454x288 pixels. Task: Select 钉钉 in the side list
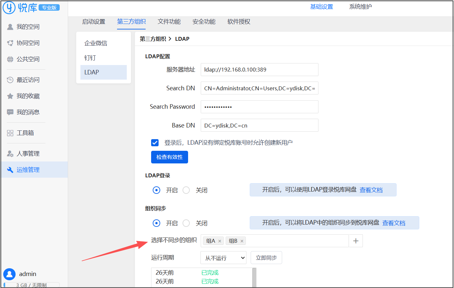(103, 58)
